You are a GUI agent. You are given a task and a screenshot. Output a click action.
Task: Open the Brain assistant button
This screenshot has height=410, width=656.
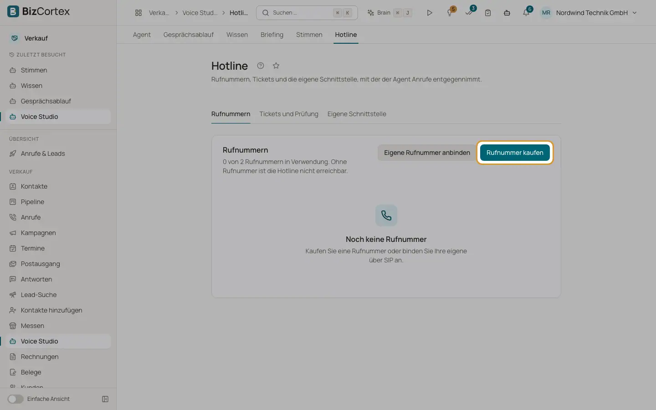(390, 13)
